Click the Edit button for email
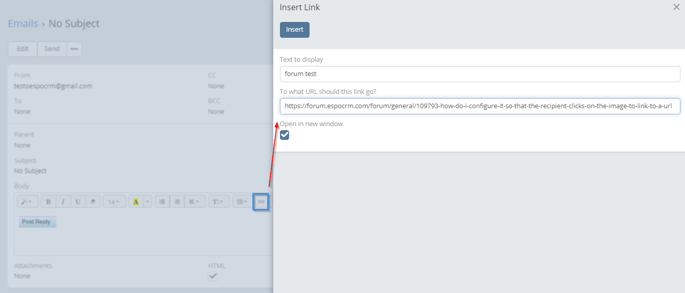The width and height of the screenshot is (685, 293). pos(22,49)
